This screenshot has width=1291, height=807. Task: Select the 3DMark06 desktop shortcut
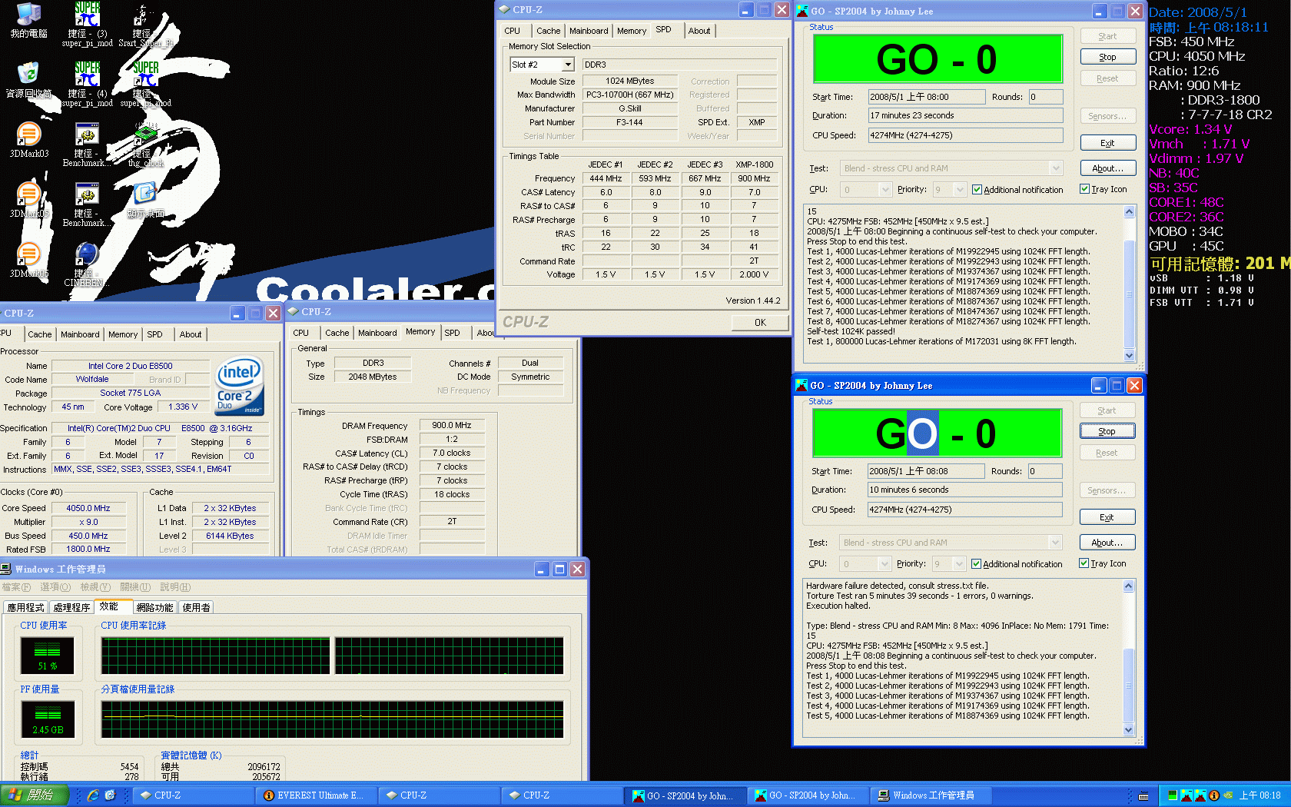pyautogui.click(x=28, y=254)
